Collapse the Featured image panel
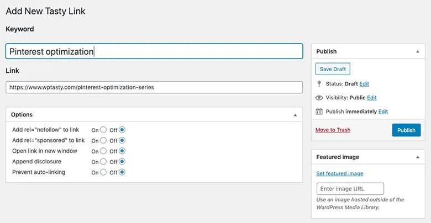Screen dimensions: 431x223 [418, 157]
